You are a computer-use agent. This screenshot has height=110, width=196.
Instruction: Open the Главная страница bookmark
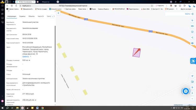[13, 9]
